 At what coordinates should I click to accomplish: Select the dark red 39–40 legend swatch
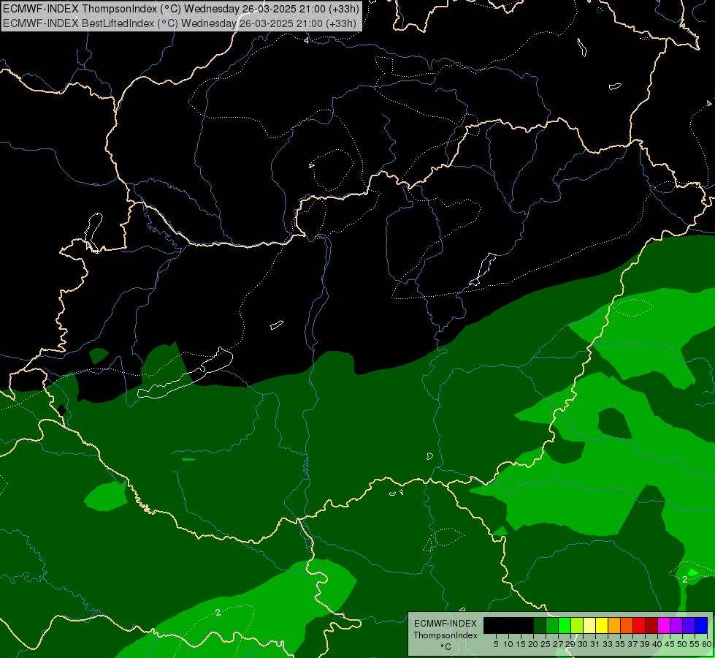[651, 625]
